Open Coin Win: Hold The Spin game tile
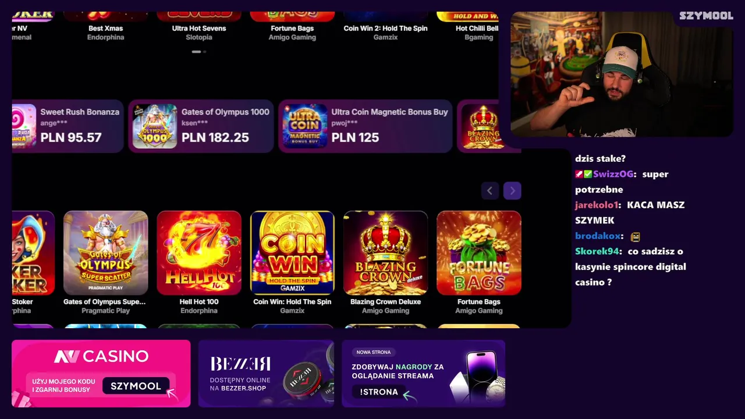 [x=292, y=253]
